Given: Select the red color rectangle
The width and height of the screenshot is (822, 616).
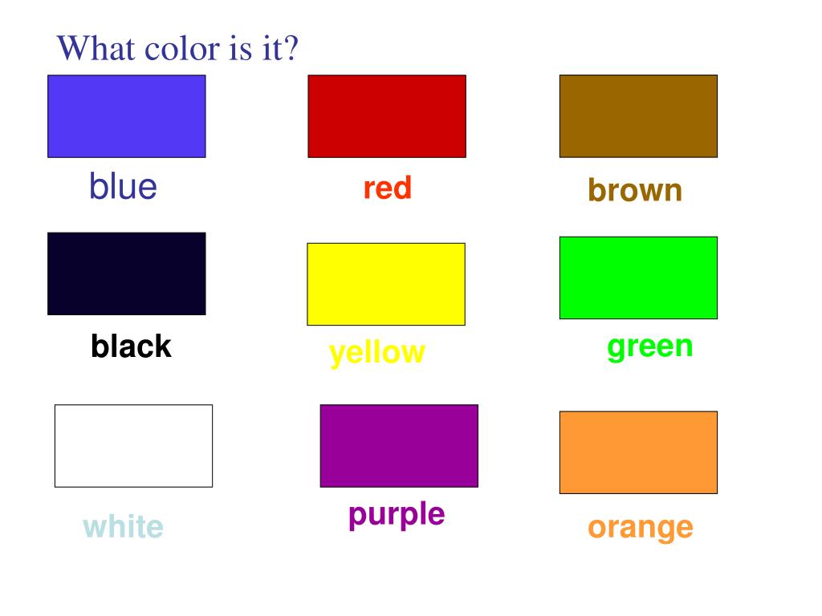Looking at the screenshot, I should 387,116.
